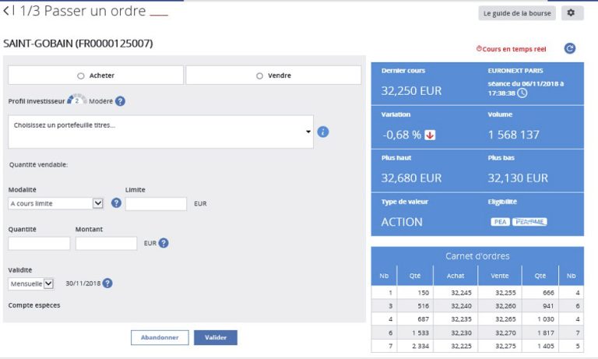Screen dimensions: 598x359
Task: Click the last price 32,250 EUR
Action: pyautogui.click(x=411, y=91)
